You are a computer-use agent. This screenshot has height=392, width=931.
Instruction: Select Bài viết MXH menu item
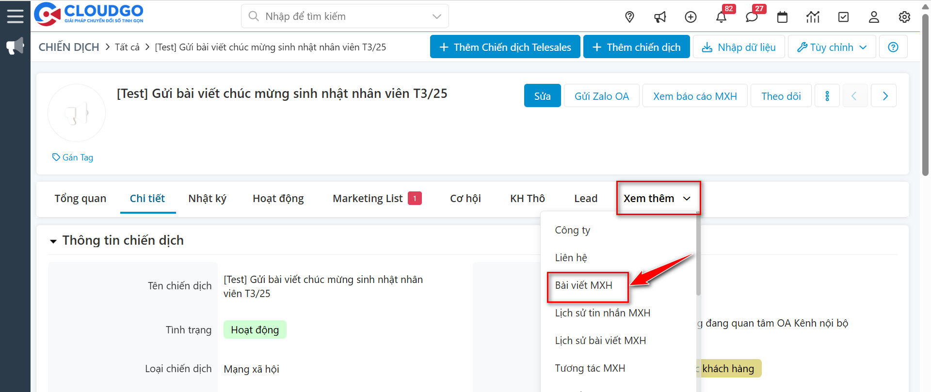[x=584, y=285]
